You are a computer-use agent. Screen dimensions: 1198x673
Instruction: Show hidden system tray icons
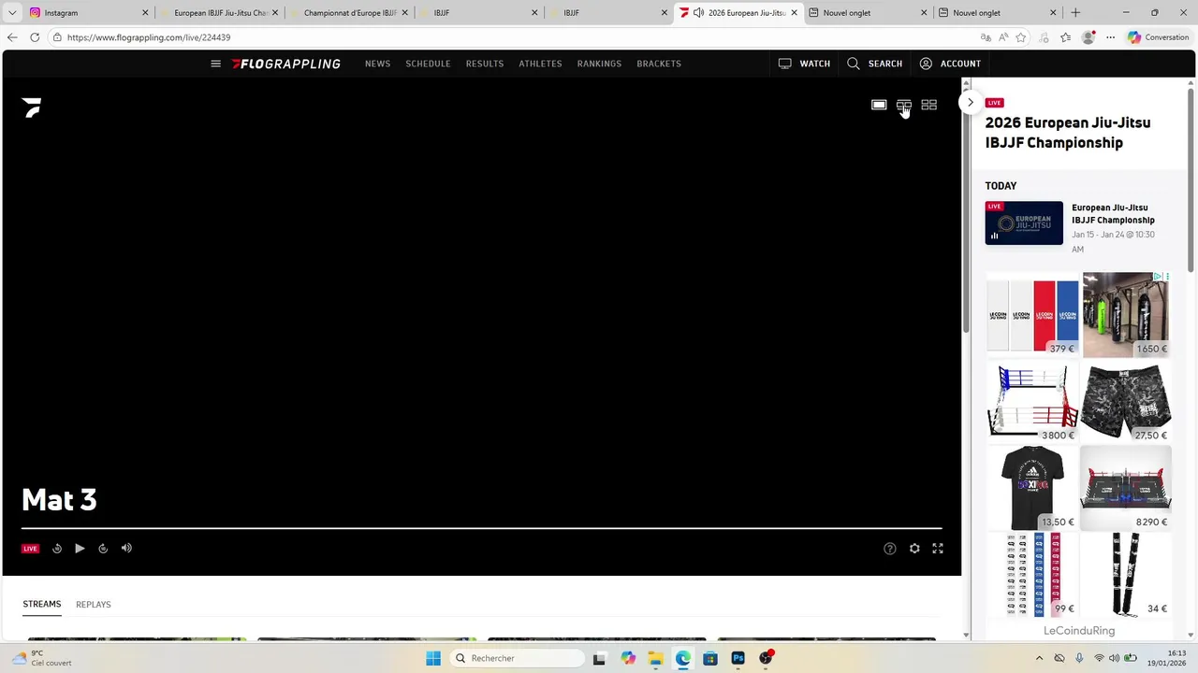[1039, 658]
